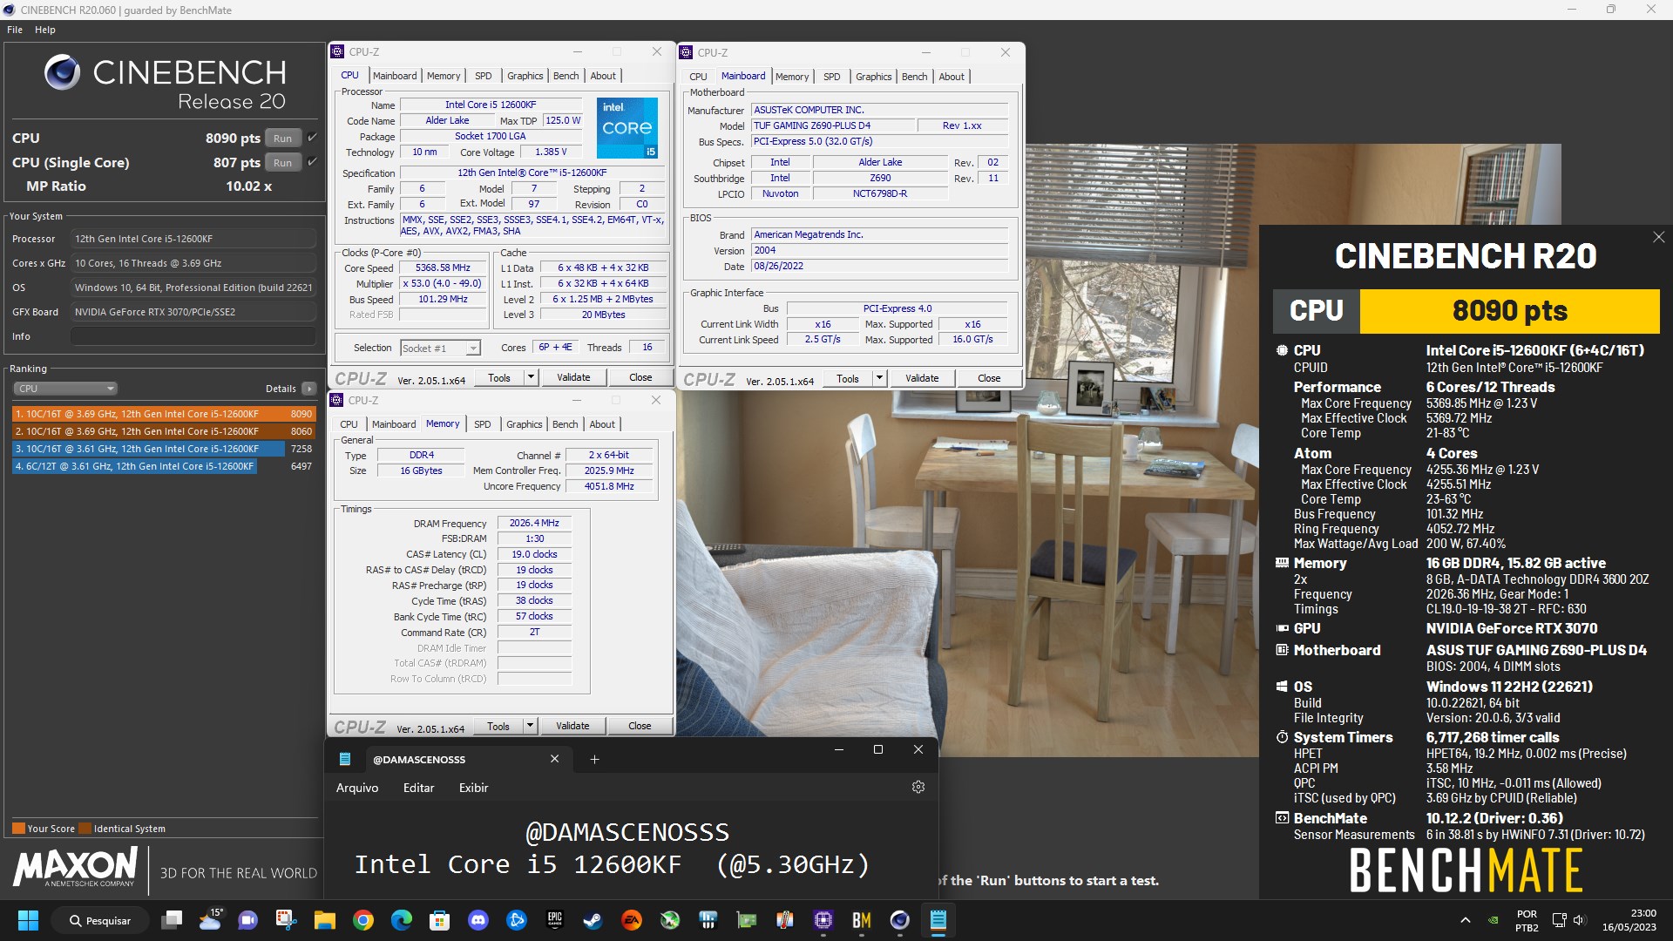Screen dimensions: 1673x941
Task: Add a new Notepad tab
Action: pos(594,760)
